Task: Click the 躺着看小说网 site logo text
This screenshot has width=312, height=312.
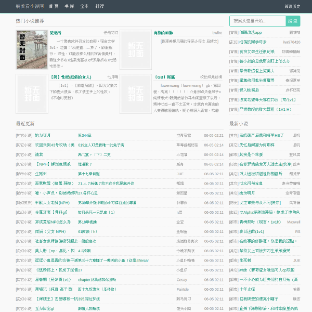Action: coord(30,6)
